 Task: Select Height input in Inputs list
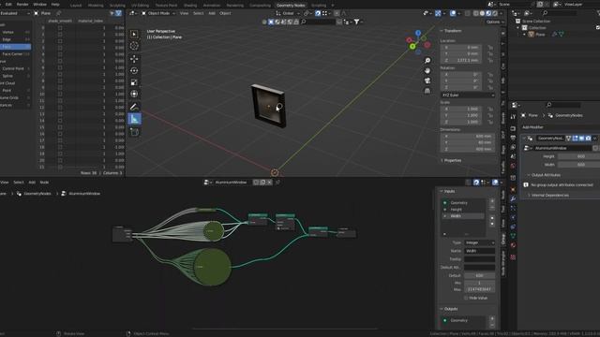pos(463,210)
